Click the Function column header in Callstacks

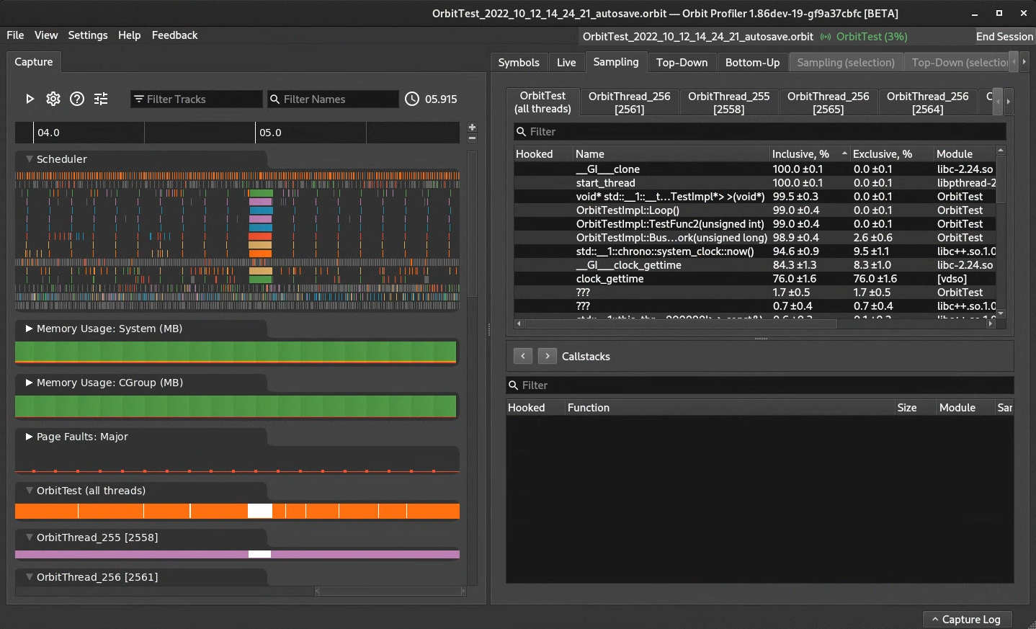(730, 408)
